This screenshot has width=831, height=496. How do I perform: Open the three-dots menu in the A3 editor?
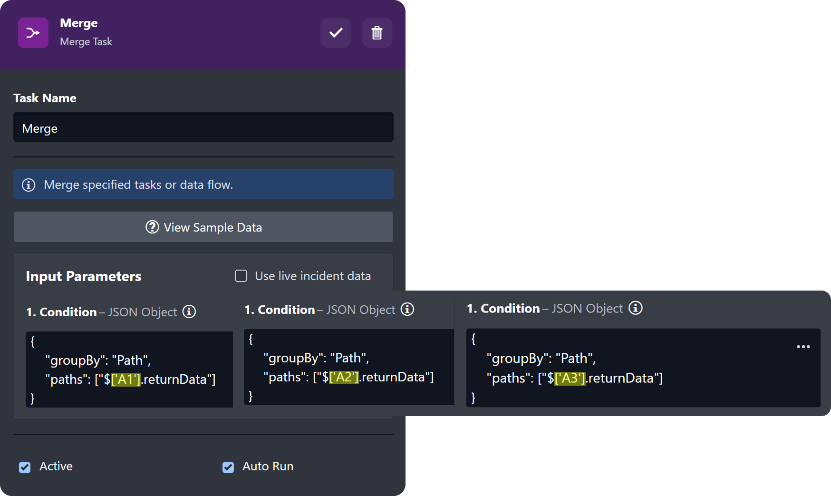click(803, 347)
